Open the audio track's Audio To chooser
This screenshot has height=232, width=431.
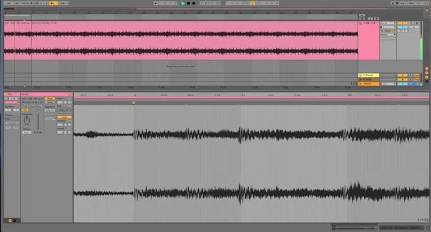coord(388,35)
